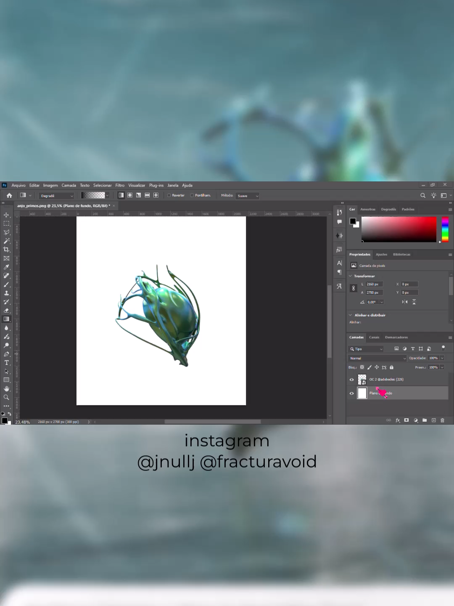The image size is (454, 606).
Task: Open the Arquivo menu
Action: point(18,185)
